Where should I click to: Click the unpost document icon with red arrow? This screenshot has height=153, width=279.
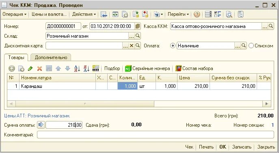145,14
